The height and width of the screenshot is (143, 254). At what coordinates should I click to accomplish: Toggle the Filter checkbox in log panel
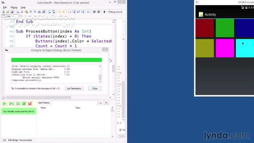coord(120,130)
